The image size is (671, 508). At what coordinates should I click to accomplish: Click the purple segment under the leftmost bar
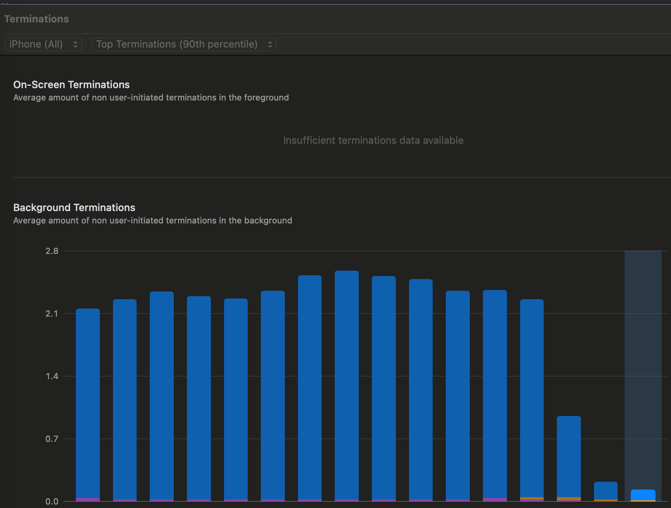click(88, 499)
